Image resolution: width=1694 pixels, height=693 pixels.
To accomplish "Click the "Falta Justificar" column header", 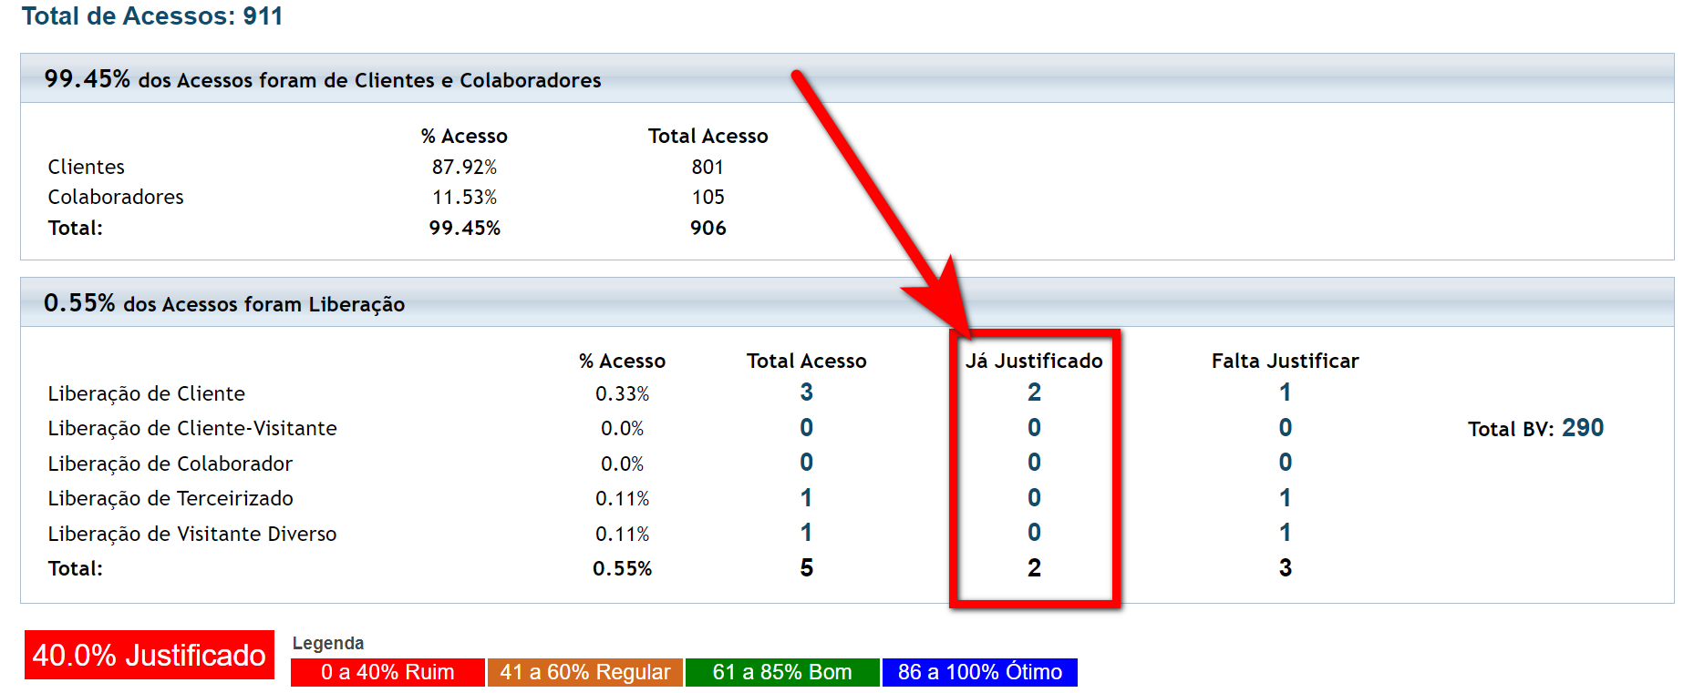I will 1285,361.
